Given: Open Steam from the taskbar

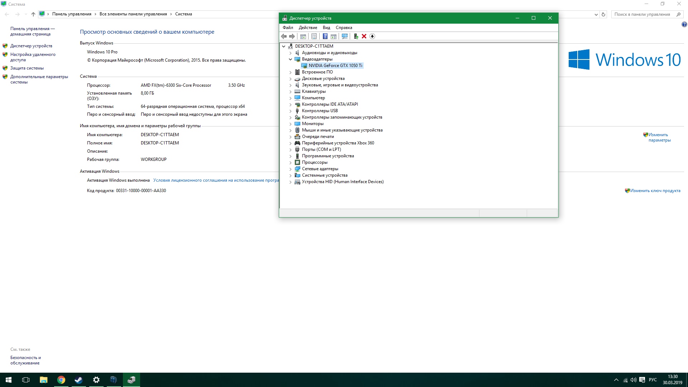Looking at the screenshot, I should (x=78, y=380).
